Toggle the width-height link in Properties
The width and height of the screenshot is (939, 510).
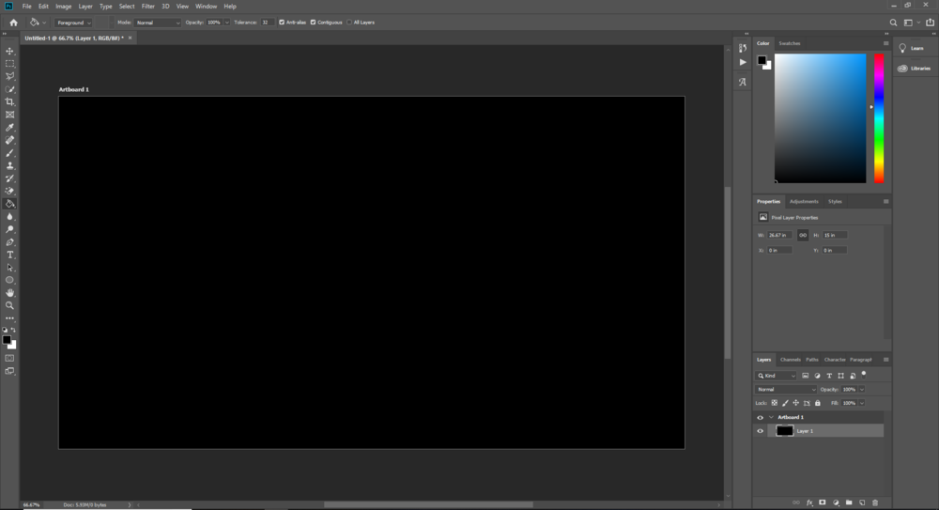coord(803,235)
